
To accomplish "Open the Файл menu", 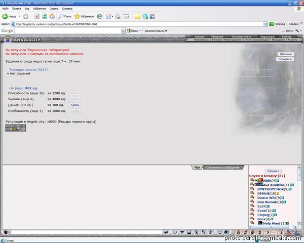I will point(5,9).
